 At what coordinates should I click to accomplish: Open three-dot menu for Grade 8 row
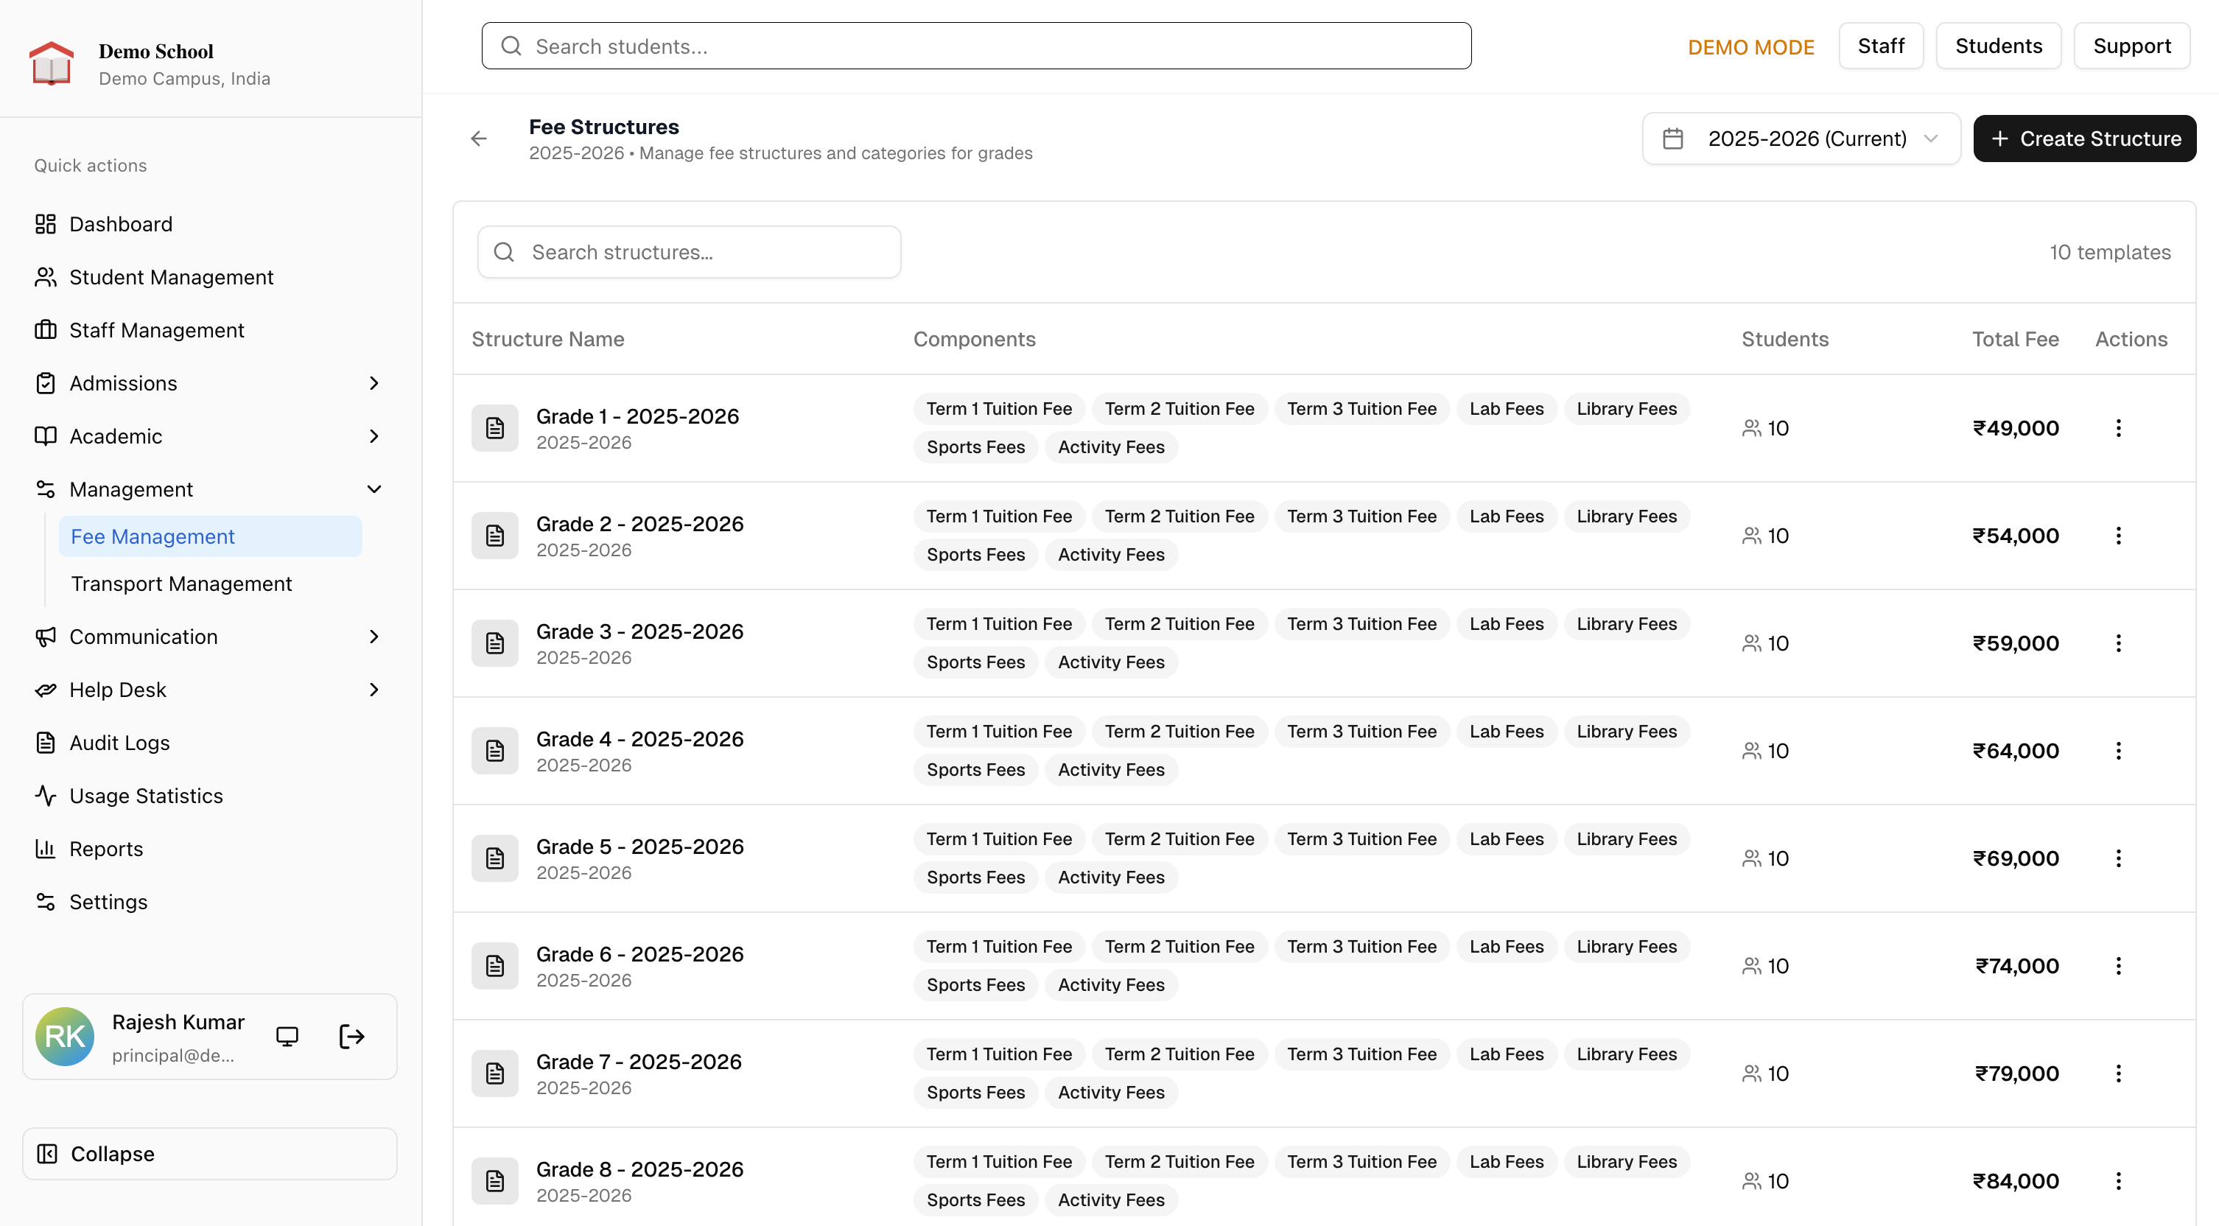point(2118,1181)
